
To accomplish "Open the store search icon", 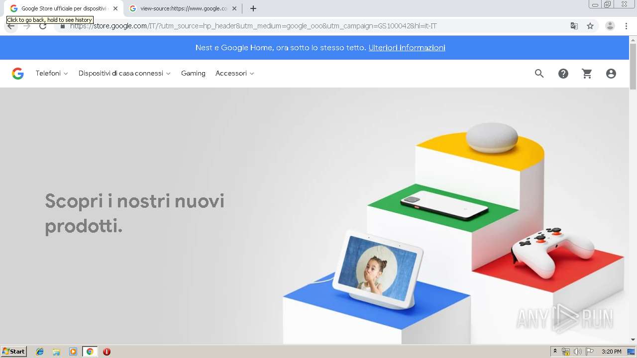I will [x=539, y=74].
